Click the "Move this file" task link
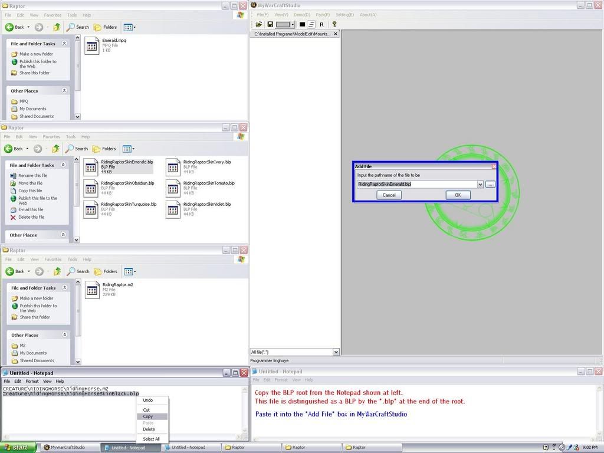Viewport: 604px width, 453px height. [31, 183]
